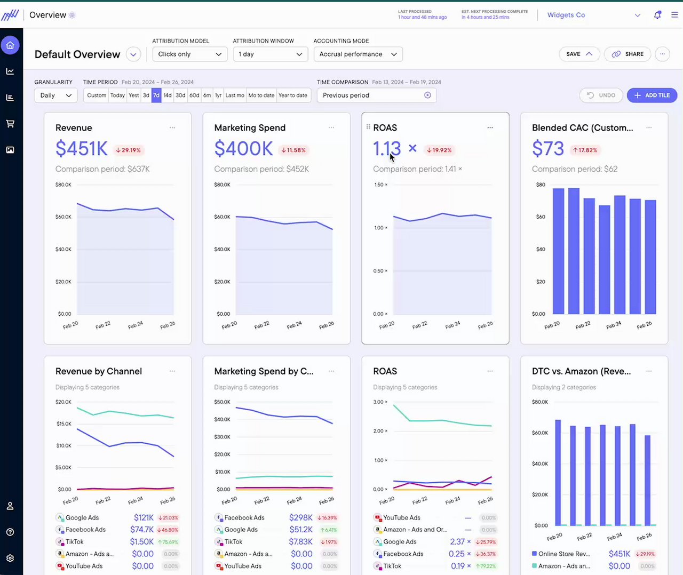This screenshot has width=683, height=575.
Task: Open the shopping cart sidebar icon
Action: coord(10,124)
